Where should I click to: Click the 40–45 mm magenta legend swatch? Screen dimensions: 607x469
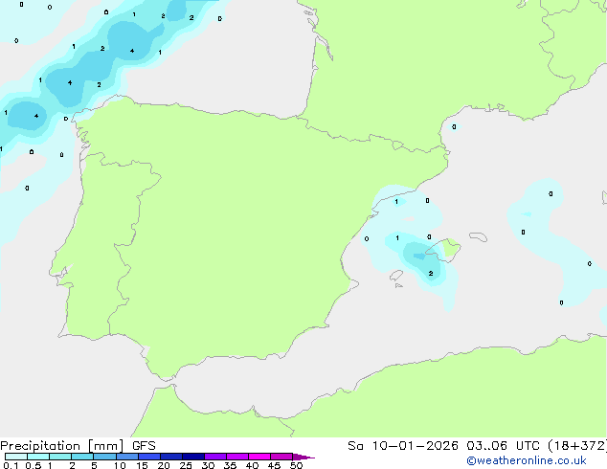[x=259, y=457]
